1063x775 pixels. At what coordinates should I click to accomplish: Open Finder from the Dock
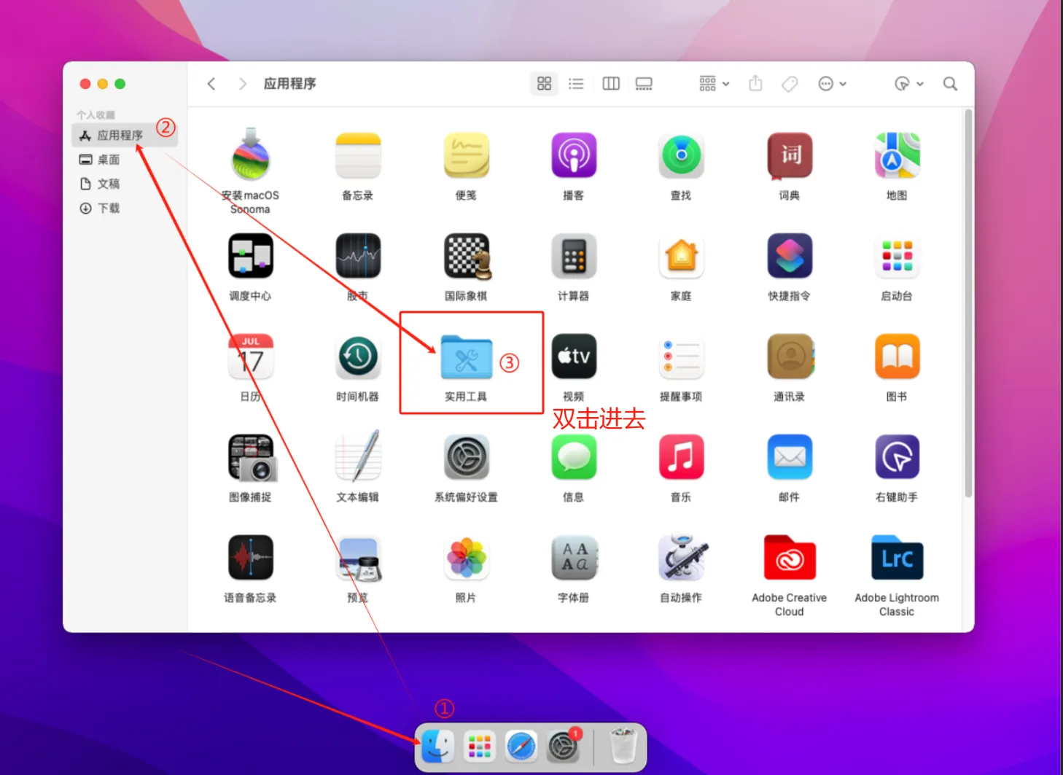[x=438, y=747]
